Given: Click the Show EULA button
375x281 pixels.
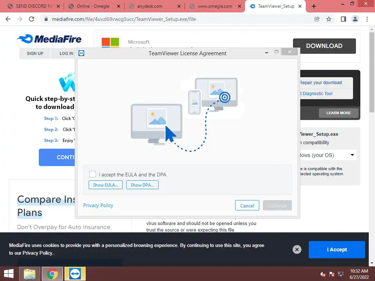Looking at the screenshot, I should coord(105,185).
